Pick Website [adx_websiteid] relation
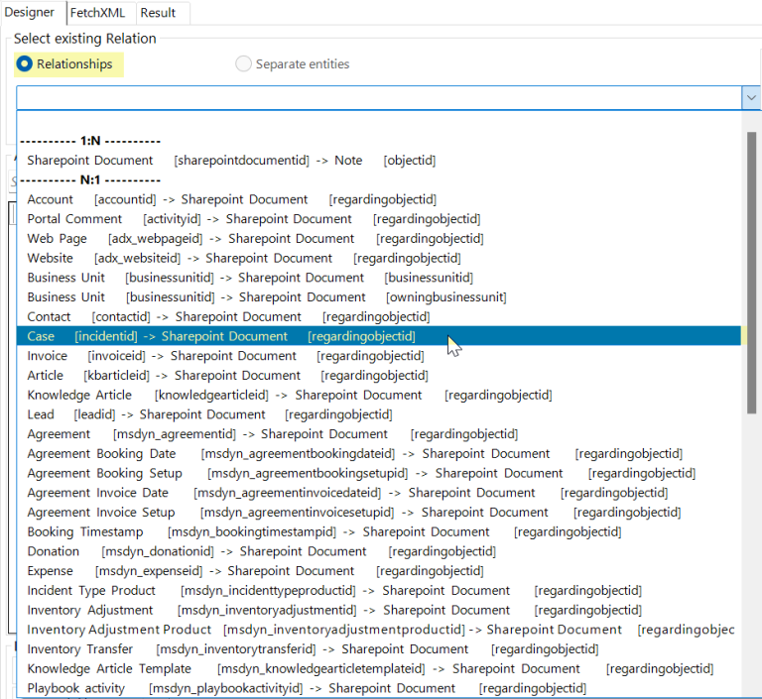This screenshot has height=699, width=762. pyautogui.click(x=379, y=258)
